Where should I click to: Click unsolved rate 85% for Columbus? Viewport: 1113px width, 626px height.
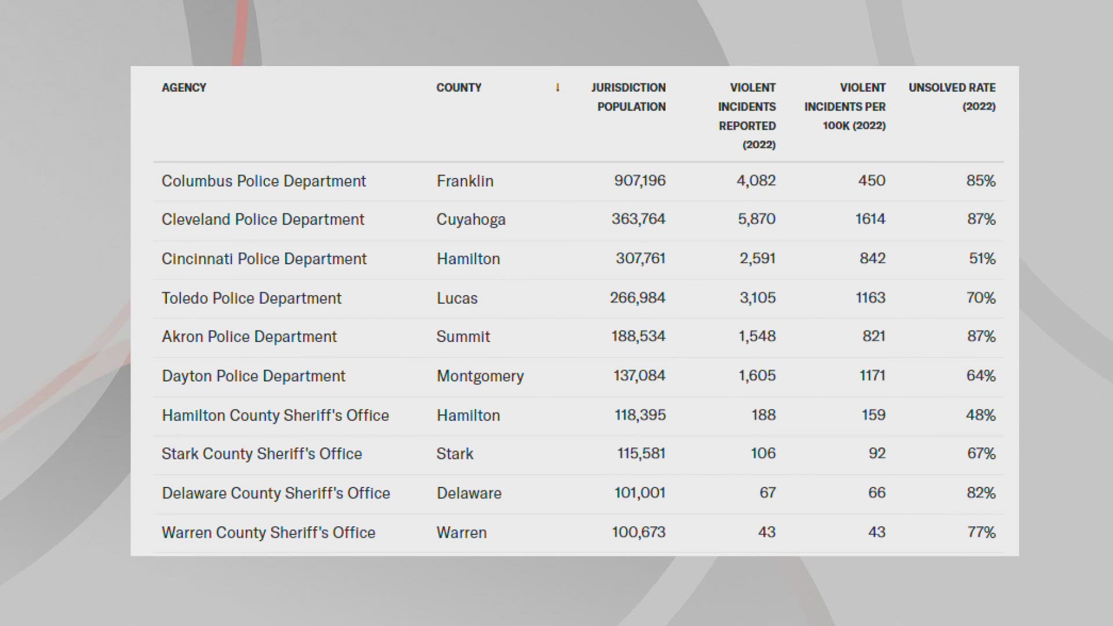(981, 181)
